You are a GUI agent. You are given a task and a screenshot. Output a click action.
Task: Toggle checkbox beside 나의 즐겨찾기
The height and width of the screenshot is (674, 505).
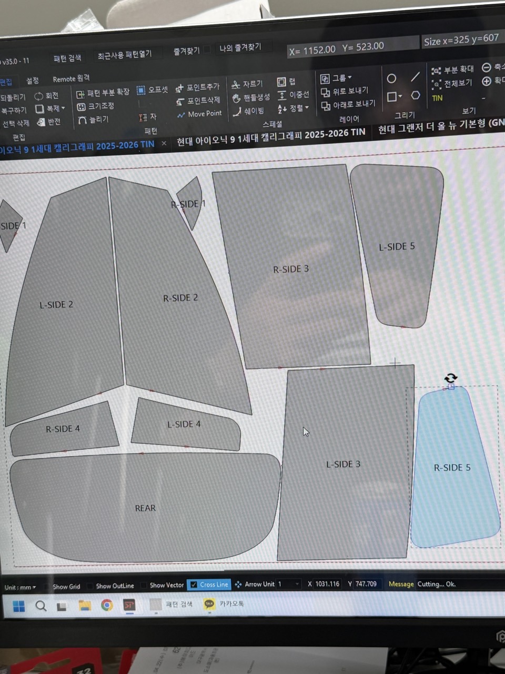[207, 49]
